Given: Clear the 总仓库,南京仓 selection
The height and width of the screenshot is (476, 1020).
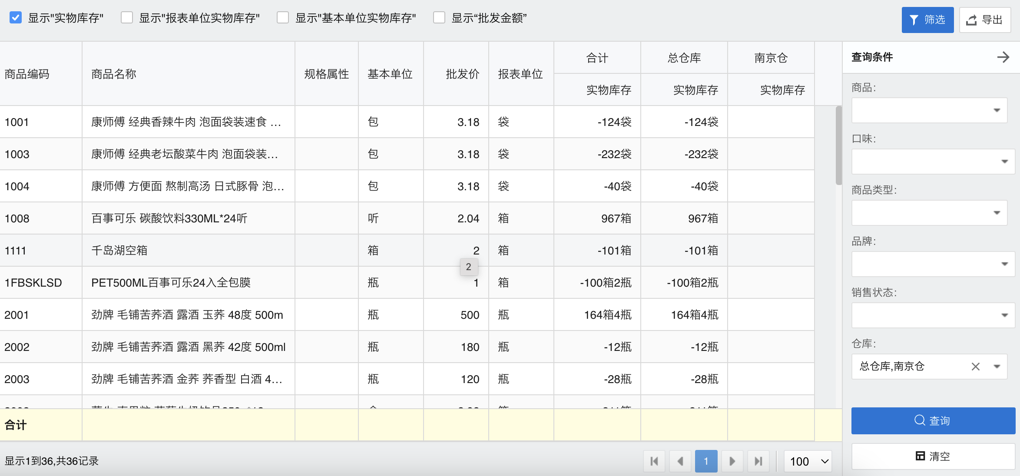Looking at the screenshot, I should click(x=976, y=367).
